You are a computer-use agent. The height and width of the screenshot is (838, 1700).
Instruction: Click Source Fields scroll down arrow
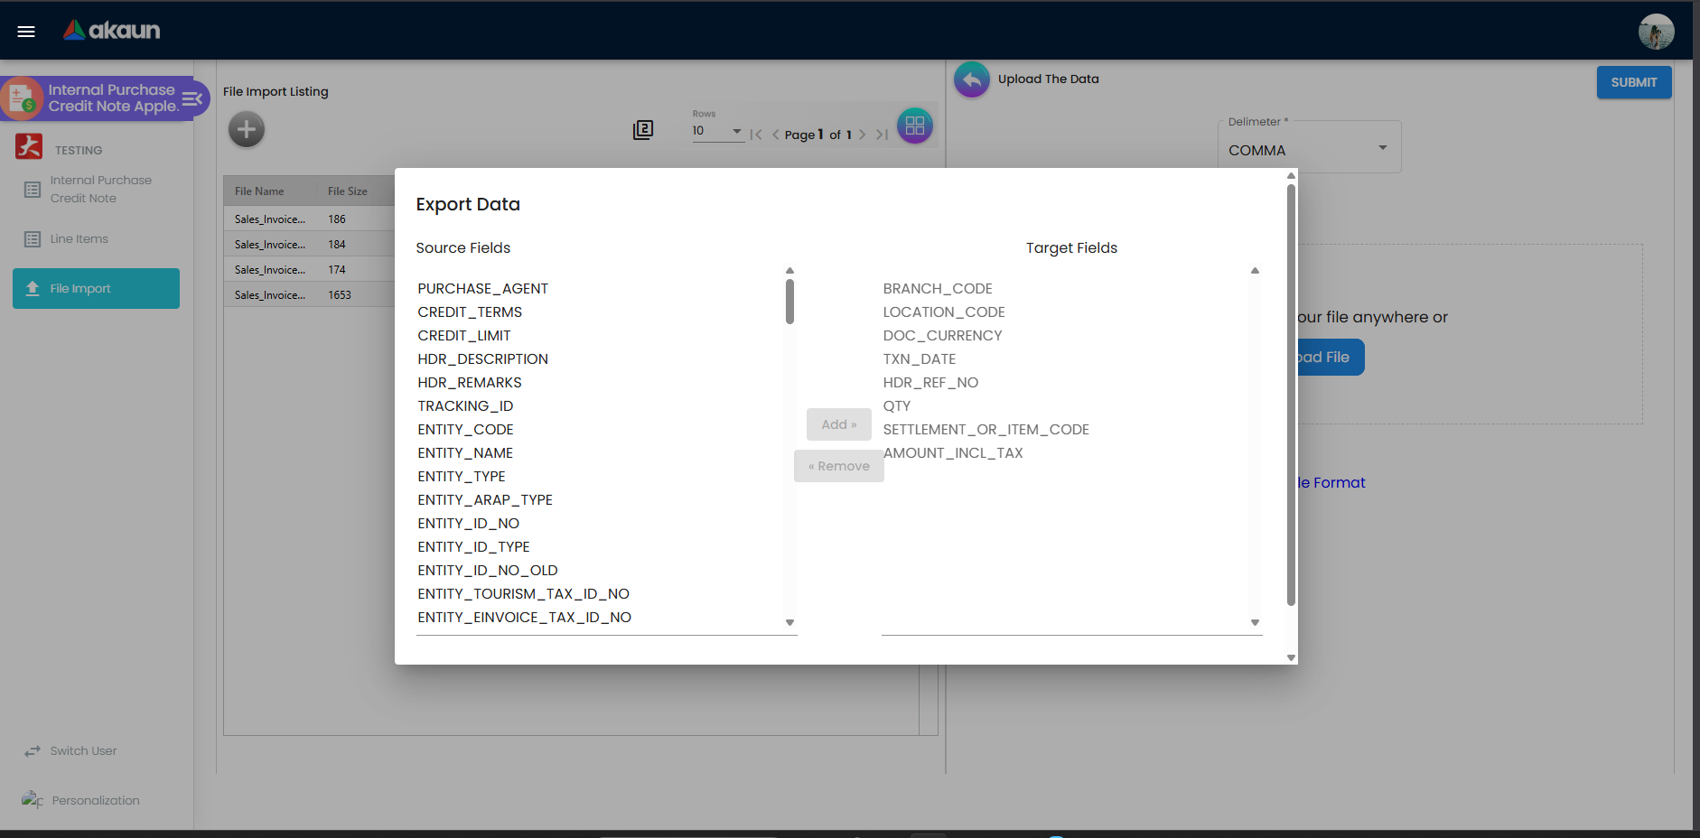click(x=789, y=622)
